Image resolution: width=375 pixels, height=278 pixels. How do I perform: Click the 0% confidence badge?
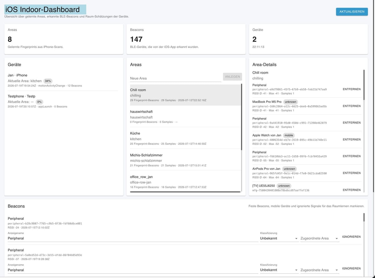point(39,102)
